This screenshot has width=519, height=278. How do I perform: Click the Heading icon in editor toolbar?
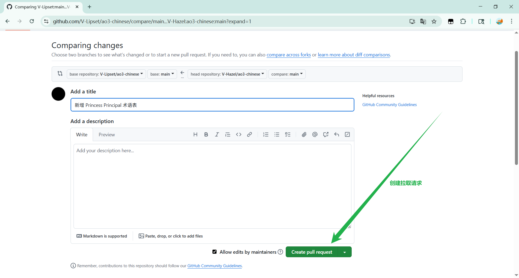coord(195,134)
